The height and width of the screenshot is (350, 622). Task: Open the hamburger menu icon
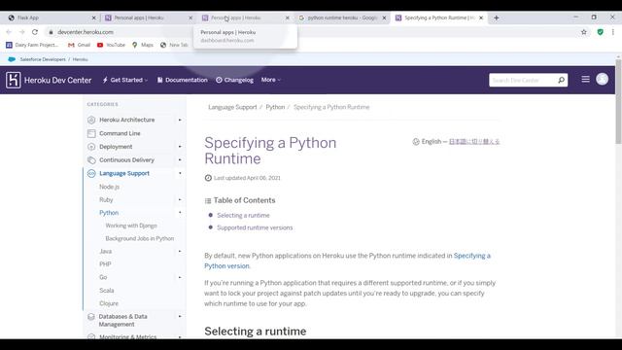point(585,79)
